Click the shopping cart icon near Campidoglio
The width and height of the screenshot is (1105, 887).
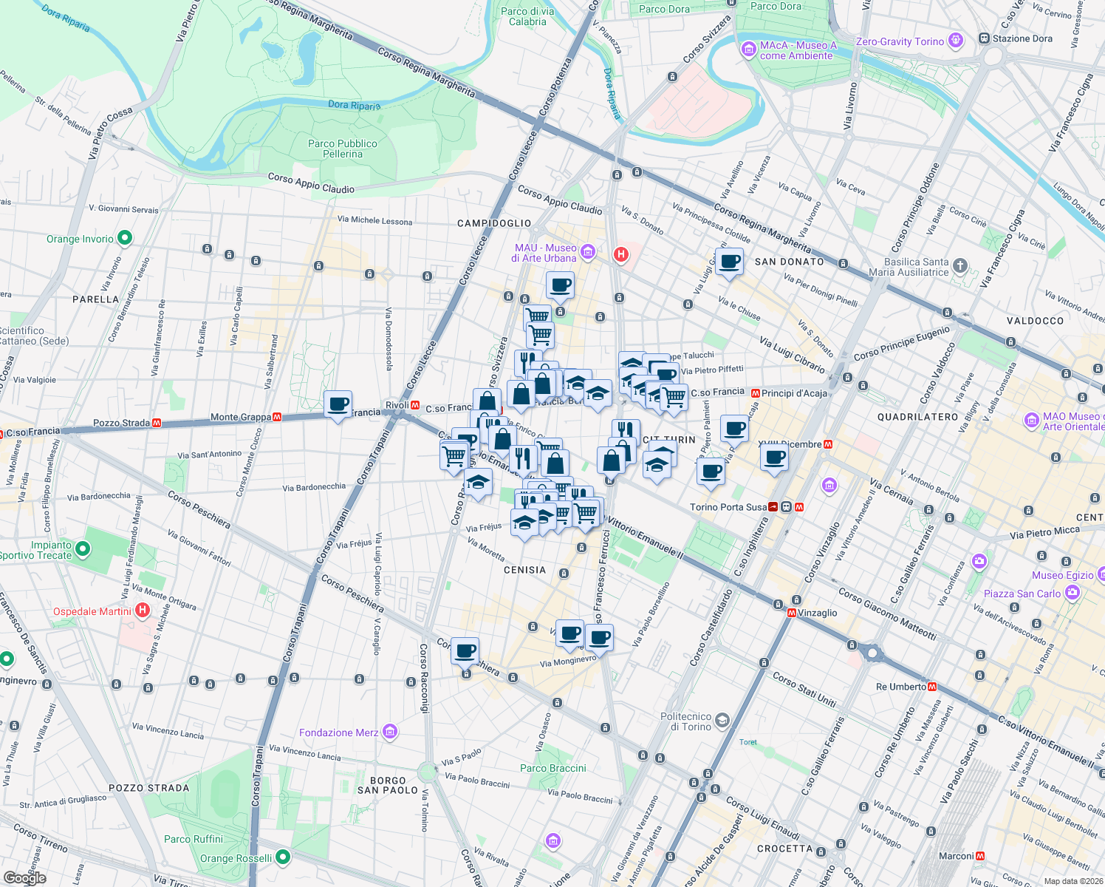[538, 333]
